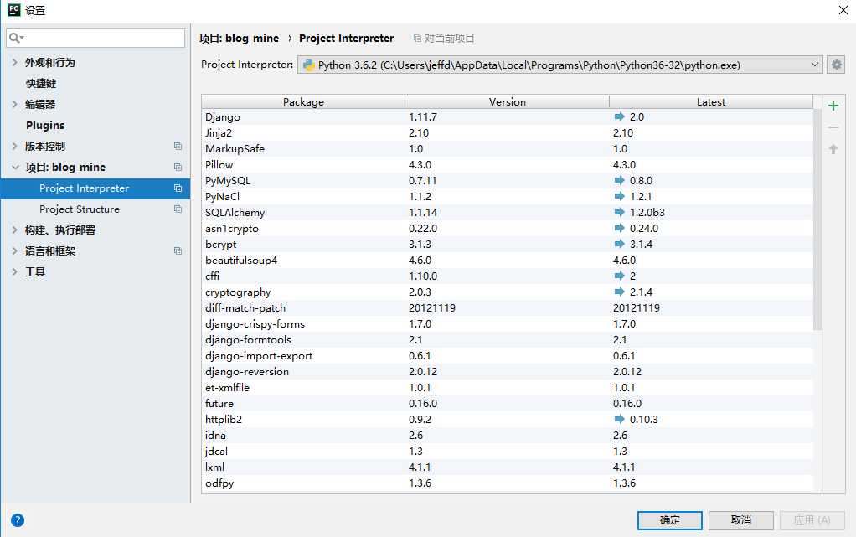Click copy icon beside 项目: blog_mine
The height and width of the screenshot is (537, 856).
178,168
